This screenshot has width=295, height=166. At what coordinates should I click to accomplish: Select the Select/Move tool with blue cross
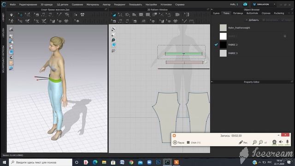tap(20, 15)
